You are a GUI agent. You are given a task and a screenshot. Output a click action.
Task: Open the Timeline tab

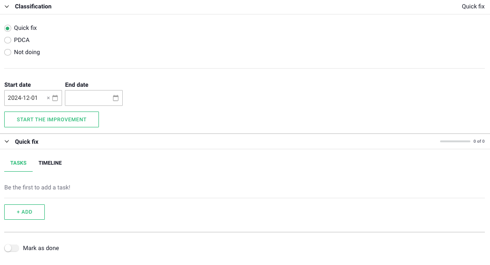coord(50,163)
